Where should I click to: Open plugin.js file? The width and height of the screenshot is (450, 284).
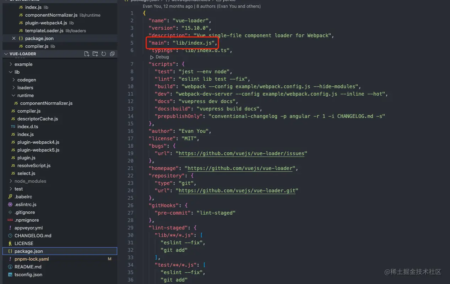[x=60, y=158]
